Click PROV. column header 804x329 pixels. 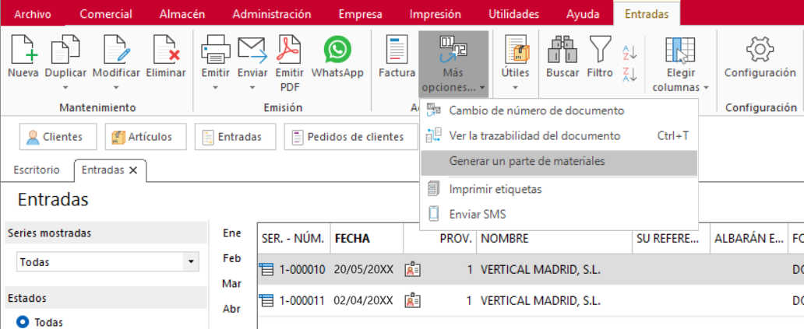tap(440, 239)
